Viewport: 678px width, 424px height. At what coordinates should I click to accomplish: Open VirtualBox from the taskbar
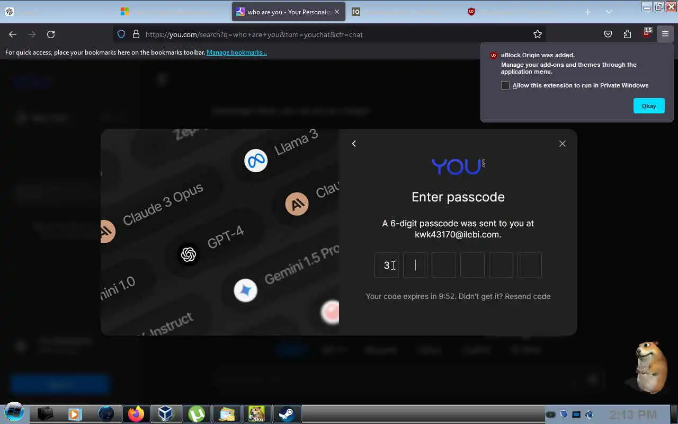[166, 413]
